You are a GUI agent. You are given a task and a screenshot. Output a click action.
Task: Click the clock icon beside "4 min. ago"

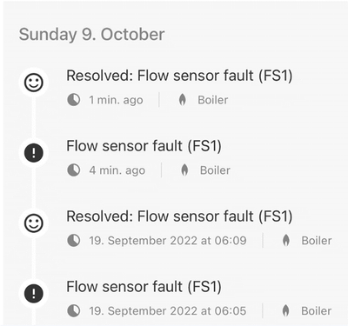74,170
